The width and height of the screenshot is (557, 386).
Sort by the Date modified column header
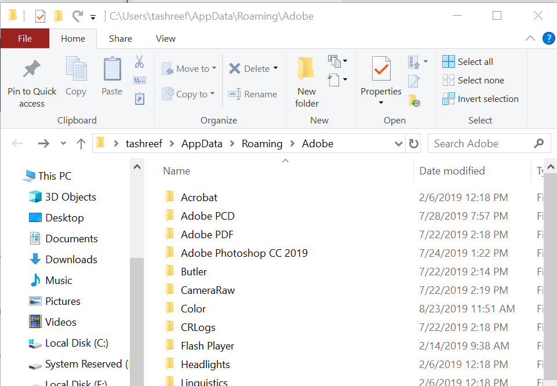452,171
